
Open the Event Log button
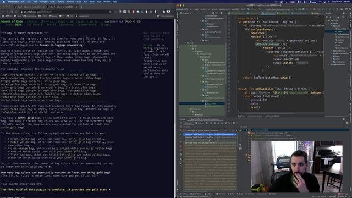(343, 194)
